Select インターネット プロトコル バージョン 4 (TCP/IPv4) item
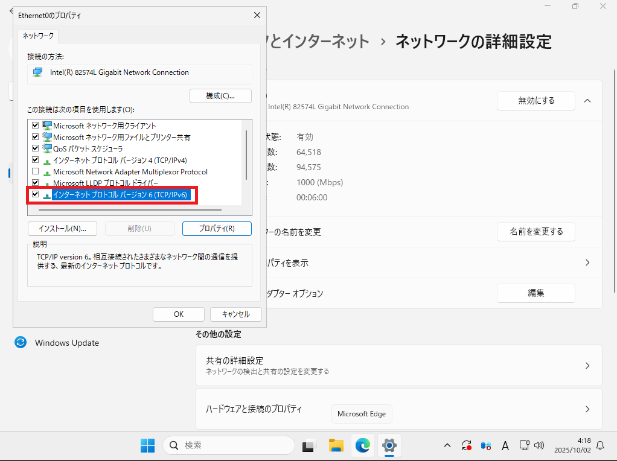The height and width of the screenshot is (461, 617). [120, 161]
